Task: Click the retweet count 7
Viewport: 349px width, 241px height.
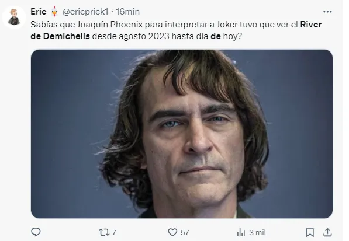Action: [x=114, y=233]
